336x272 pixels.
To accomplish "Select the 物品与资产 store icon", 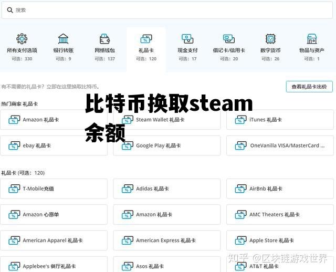I will (312, 39).
